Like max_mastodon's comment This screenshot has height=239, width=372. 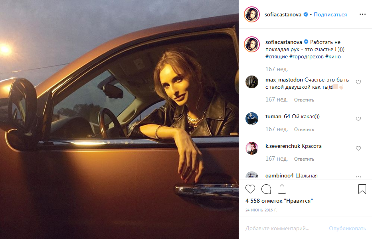point(358,82)
